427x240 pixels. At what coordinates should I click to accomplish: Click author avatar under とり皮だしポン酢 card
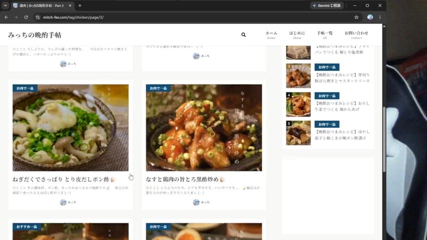(x=63, y=202)
